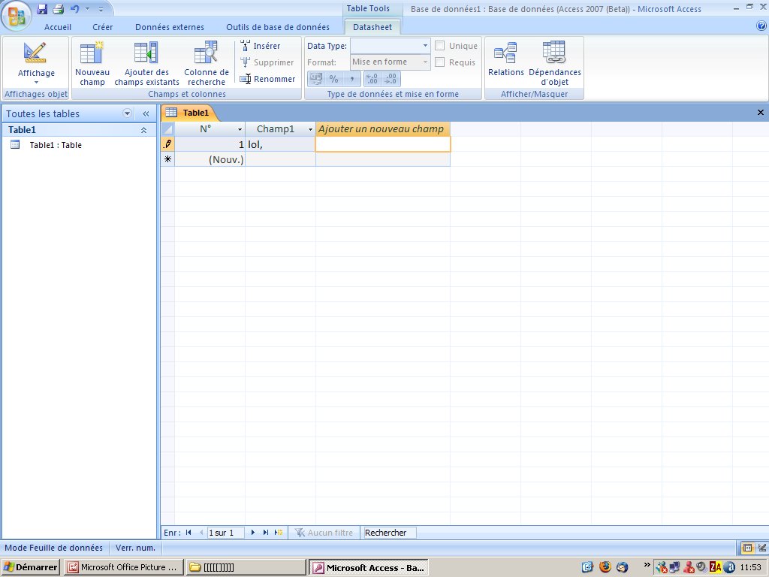This screenshot has height=577, width=769.
Task: Close the Table1 document
Action: pos(761,113)
